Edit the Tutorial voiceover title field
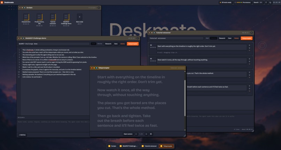 176,38
